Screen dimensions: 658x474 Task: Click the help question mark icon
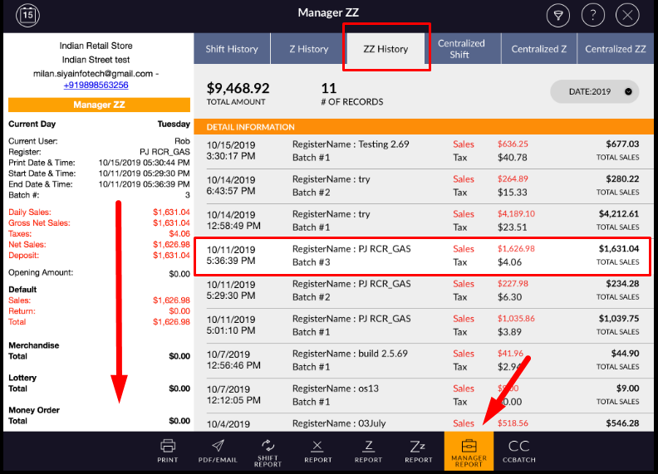click(593, 15)
